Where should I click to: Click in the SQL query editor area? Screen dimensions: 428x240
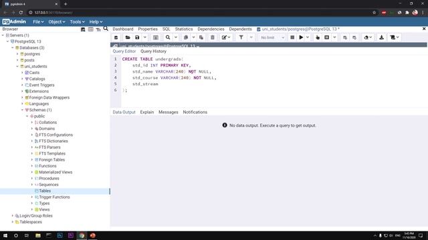274,81
